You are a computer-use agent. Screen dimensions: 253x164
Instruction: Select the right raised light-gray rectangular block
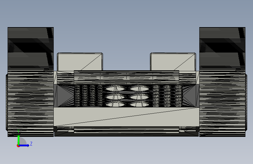click(173, 62)
